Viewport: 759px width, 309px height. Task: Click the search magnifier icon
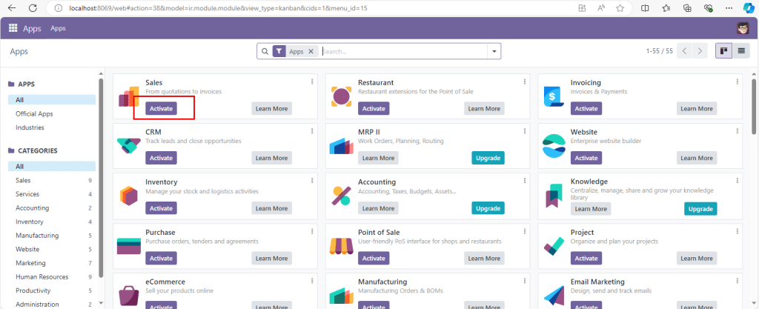265,51
